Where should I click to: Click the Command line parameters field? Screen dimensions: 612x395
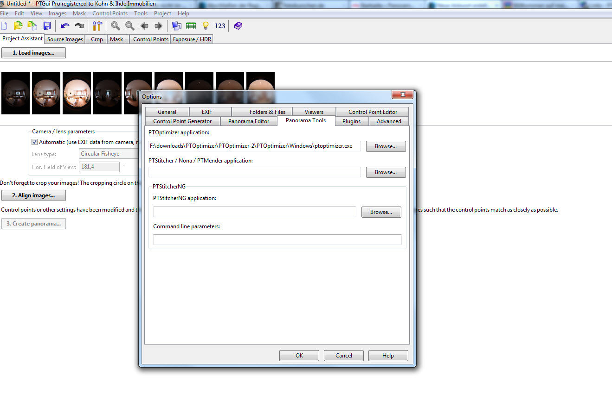pyautogui.click(x=277, y=240)
